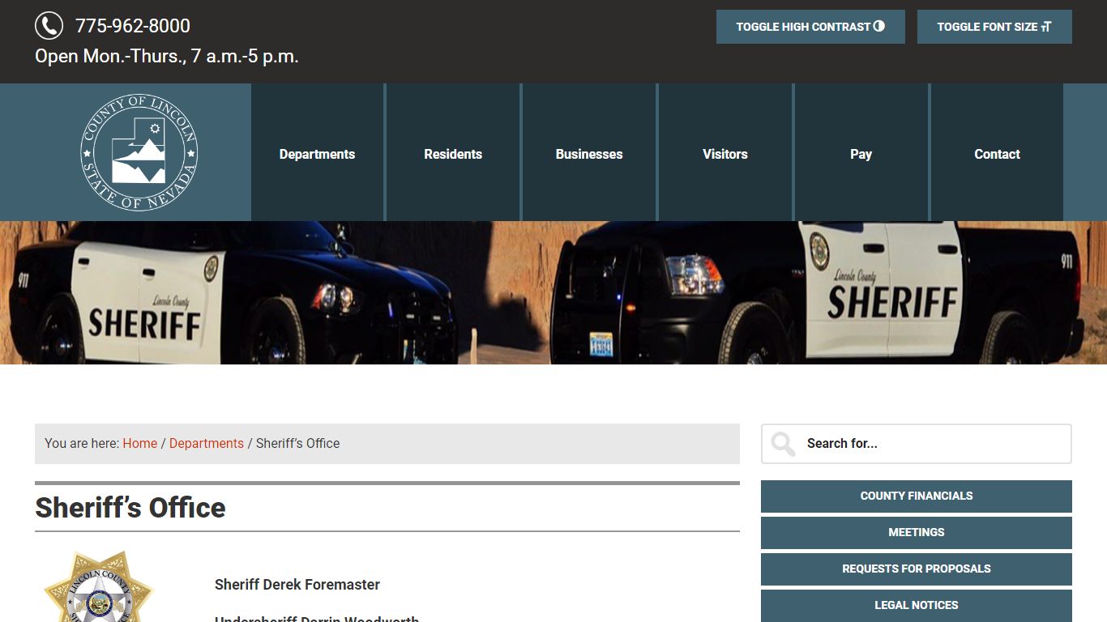Toggle the font size
1107x622 pixels.
pyautogui.click(x=994, y=27)
